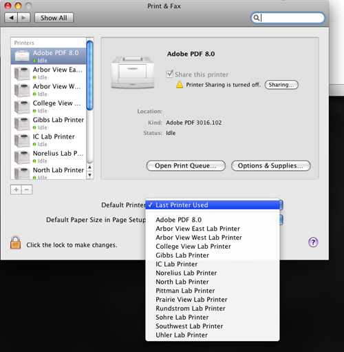Select IC Lab Printer name in sidebar list
The height and width of the screenshot is (352, 344).
(54, 136)
